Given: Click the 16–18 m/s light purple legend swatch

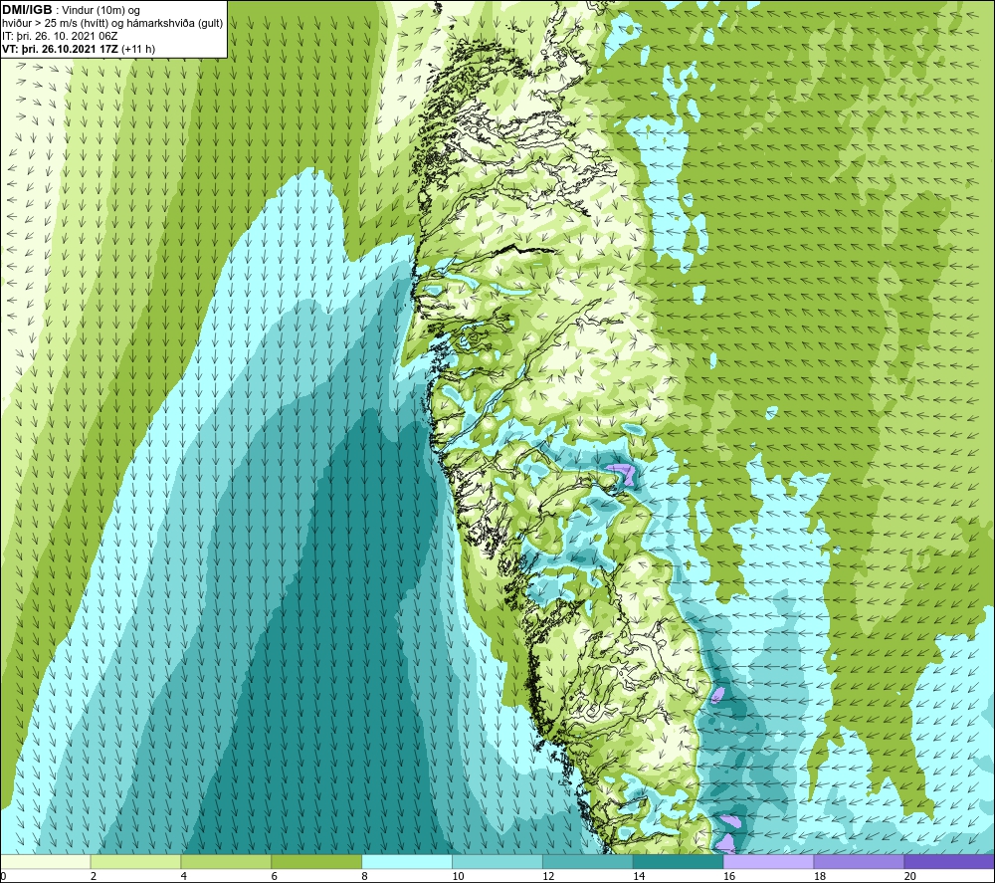Looking at the screenshot, I should [768, 861].
